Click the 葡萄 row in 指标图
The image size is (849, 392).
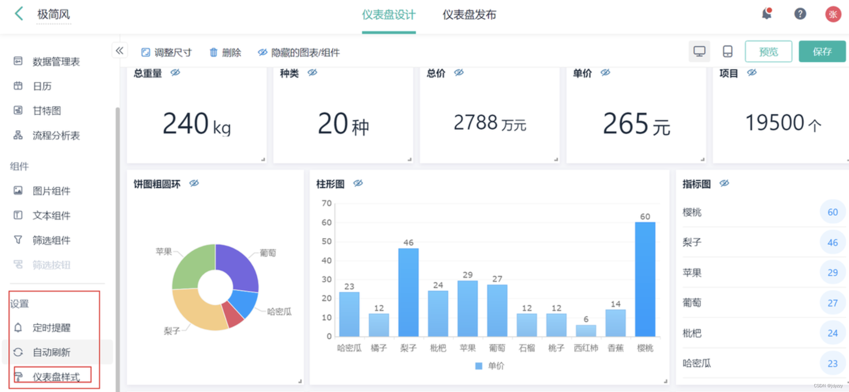(763, 303)
